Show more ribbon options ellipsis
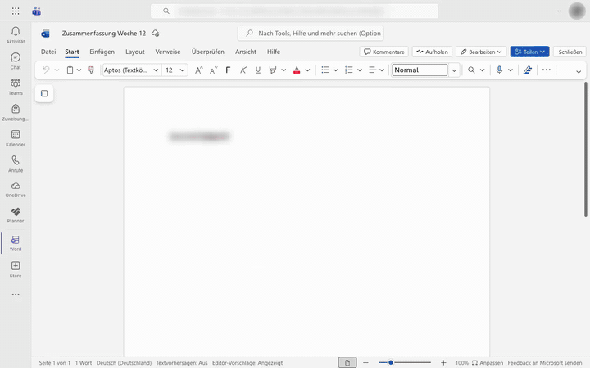The image size is (590, 368). (547, 70)
